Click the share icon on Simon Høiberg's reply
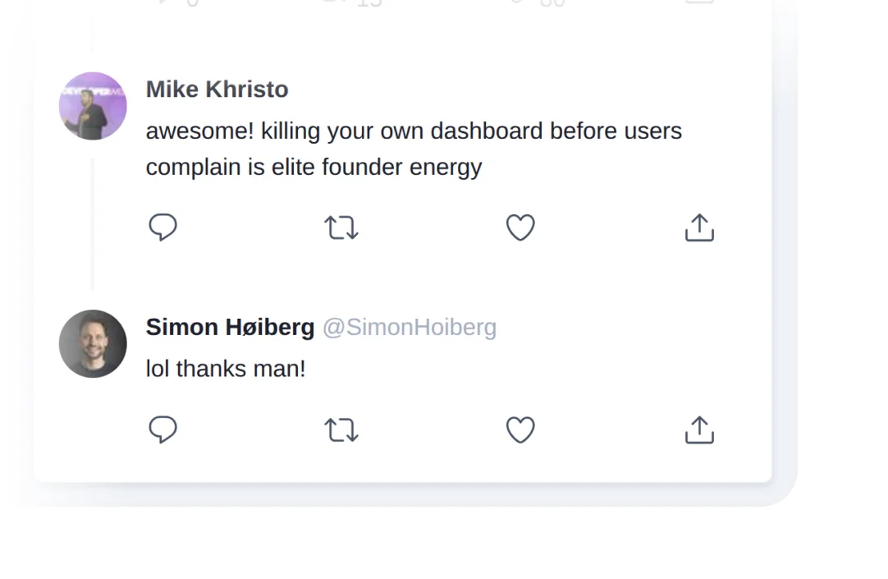The image size is (888, 579). pos(698,430)
